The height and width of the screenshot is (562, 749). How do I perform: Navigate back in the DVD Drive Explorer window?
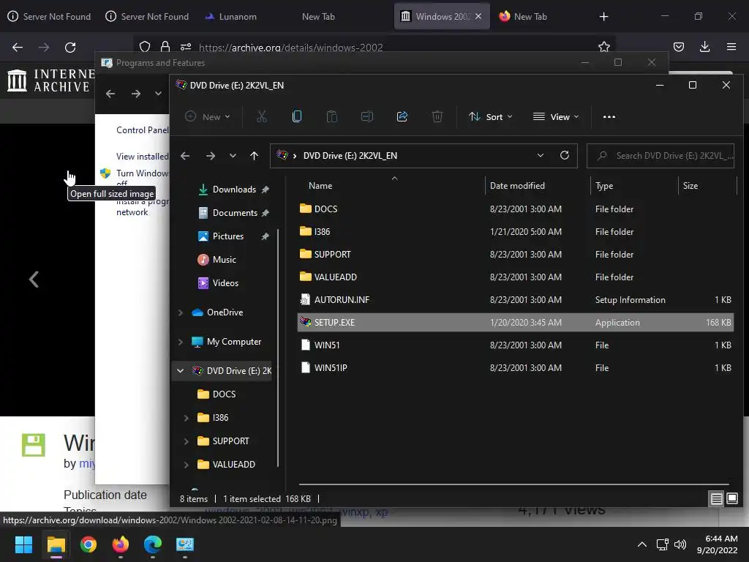(x=185, y=156)
